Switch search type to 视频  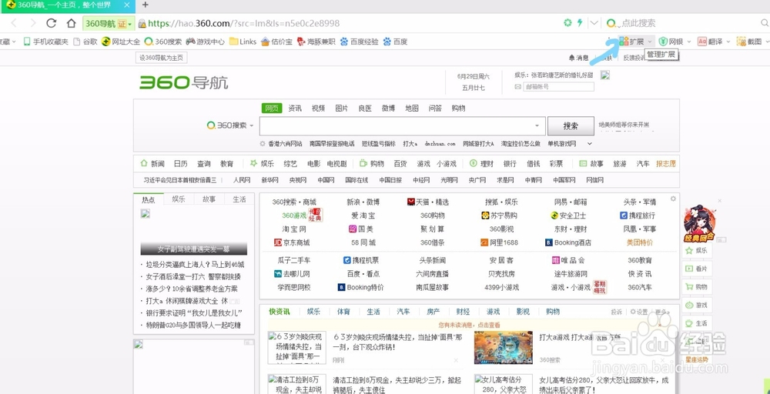pos(318,109)
